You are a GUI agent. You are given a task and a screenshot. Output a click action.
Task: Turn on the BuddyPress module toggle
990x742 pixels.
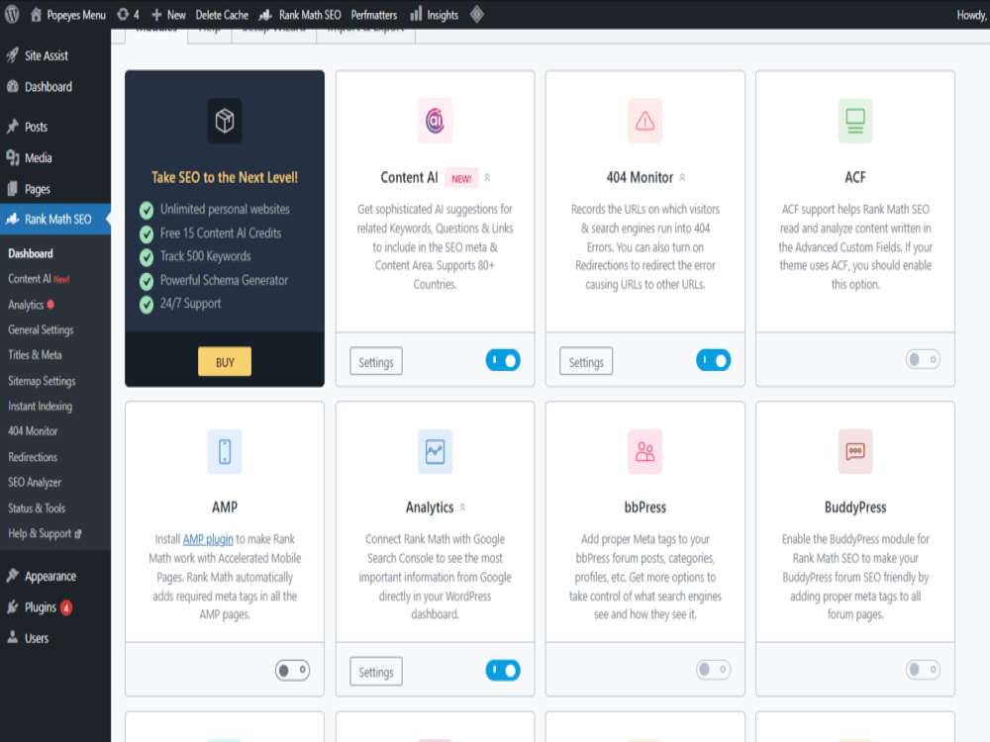923,670
